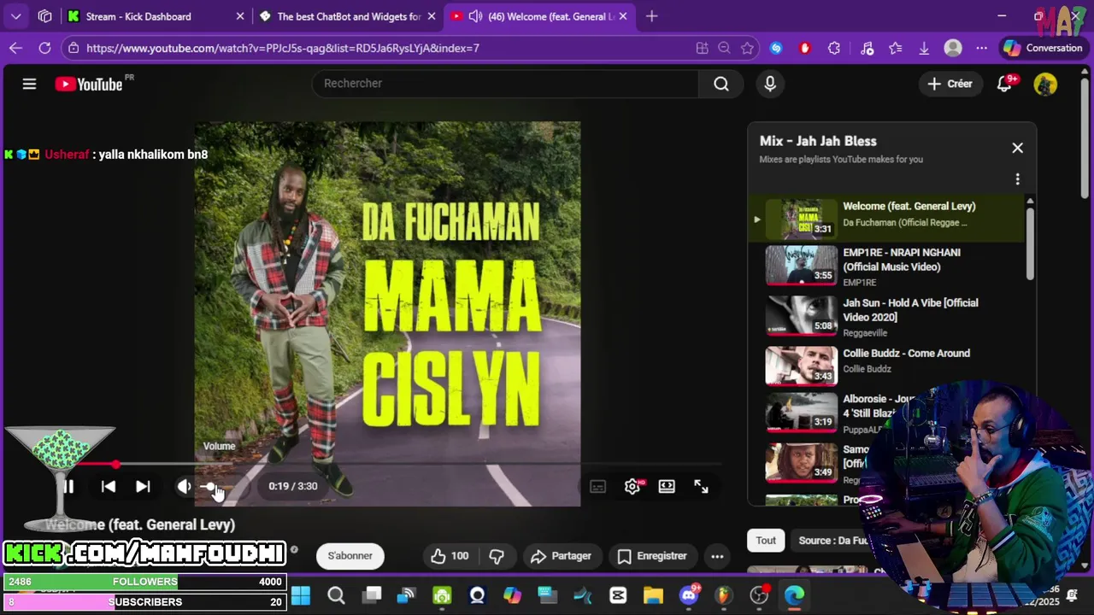Image resolution: width=1094 pixels, height=615 pixels.
Task: Skip to the next video in player
Action: (143, 486)
